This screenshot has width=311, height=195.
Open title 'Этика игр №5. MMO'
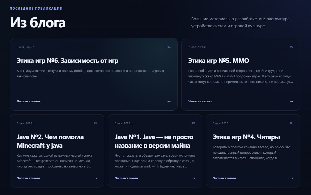point(219,60)
